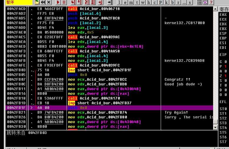Click the C flag in registers pane
This screenshot has width=229, height=149.
click(223, 62)
